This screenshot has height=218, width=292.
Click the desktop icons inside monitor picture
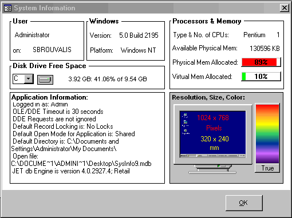[186, 124]
